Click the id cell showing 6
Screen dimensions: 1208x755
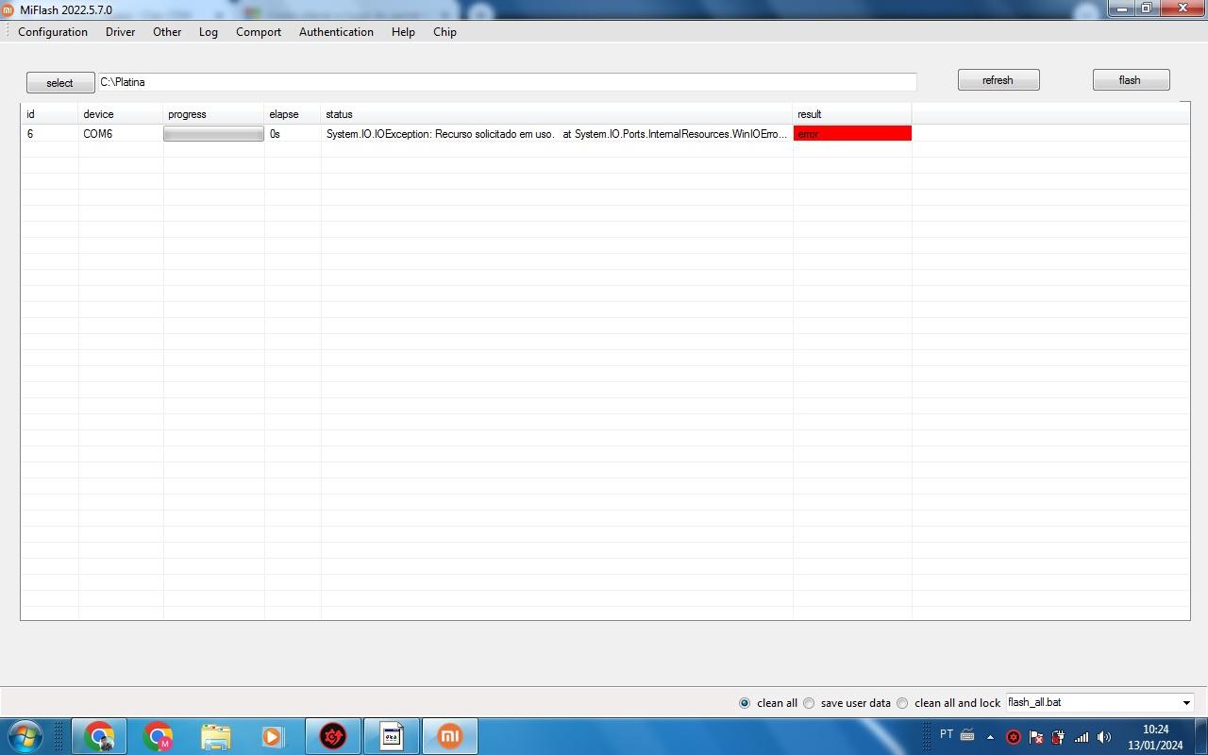point(50,134)
